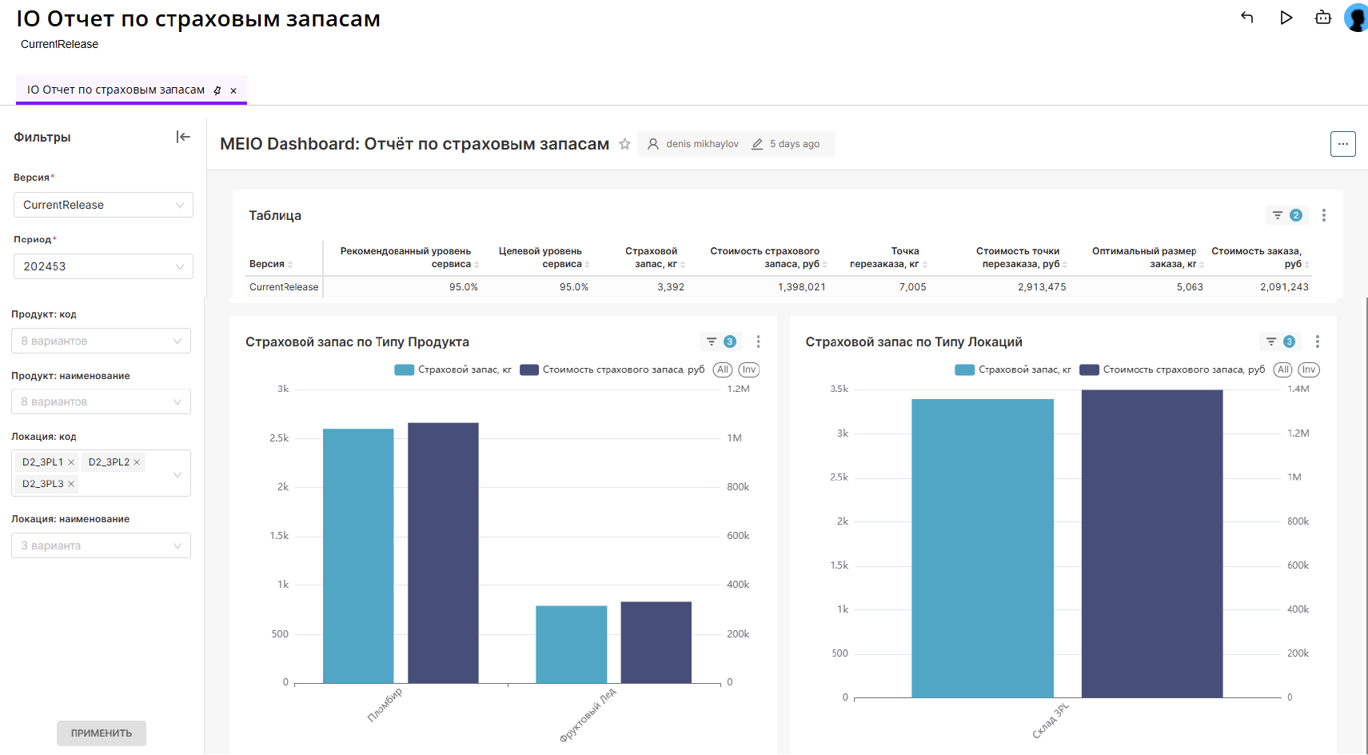Close the IO Отчет по страховым запасам tab

tap(233, 90)
